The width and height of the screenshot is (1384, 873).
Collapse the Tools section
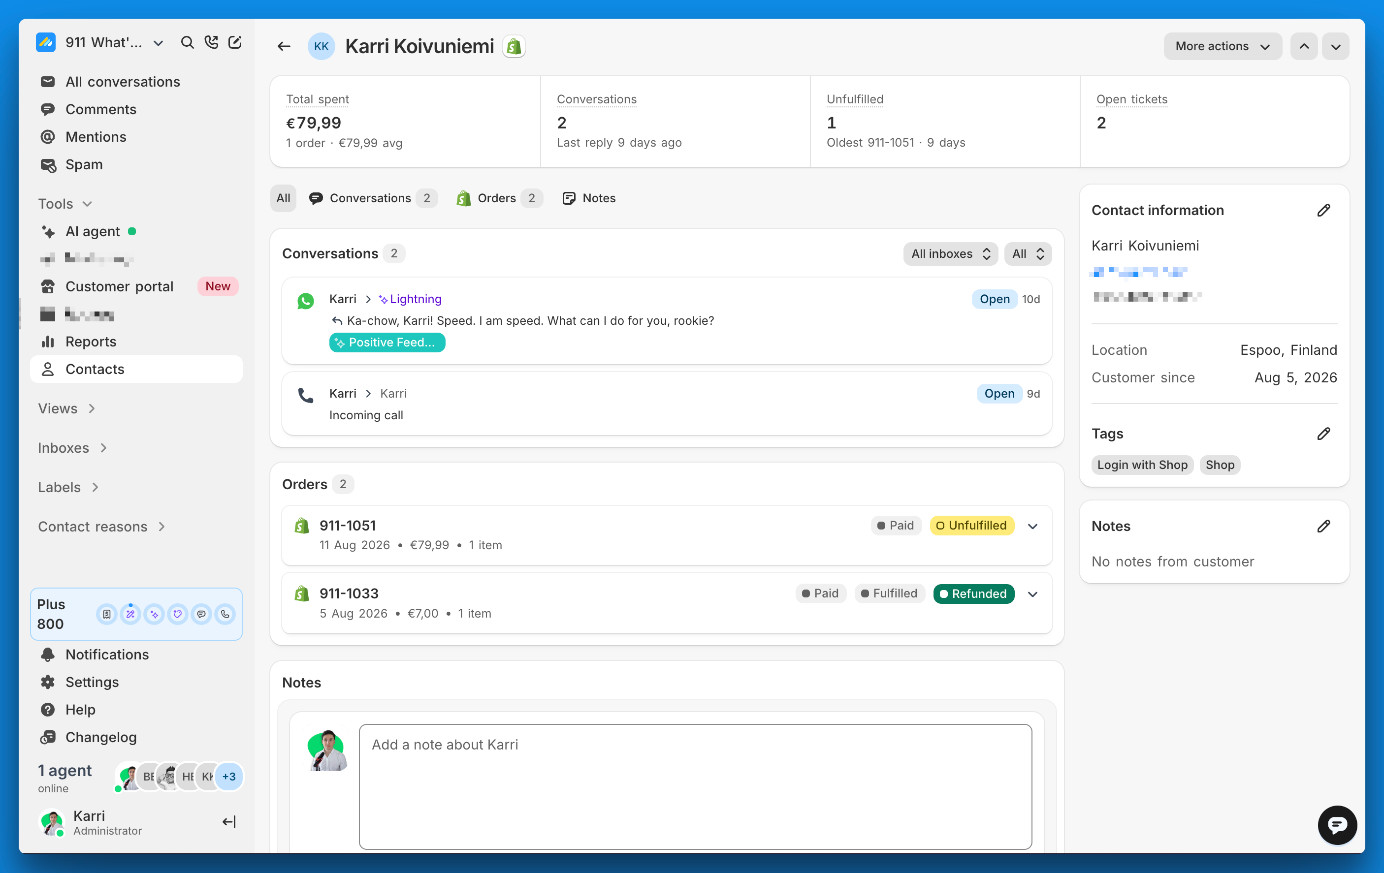65,204
